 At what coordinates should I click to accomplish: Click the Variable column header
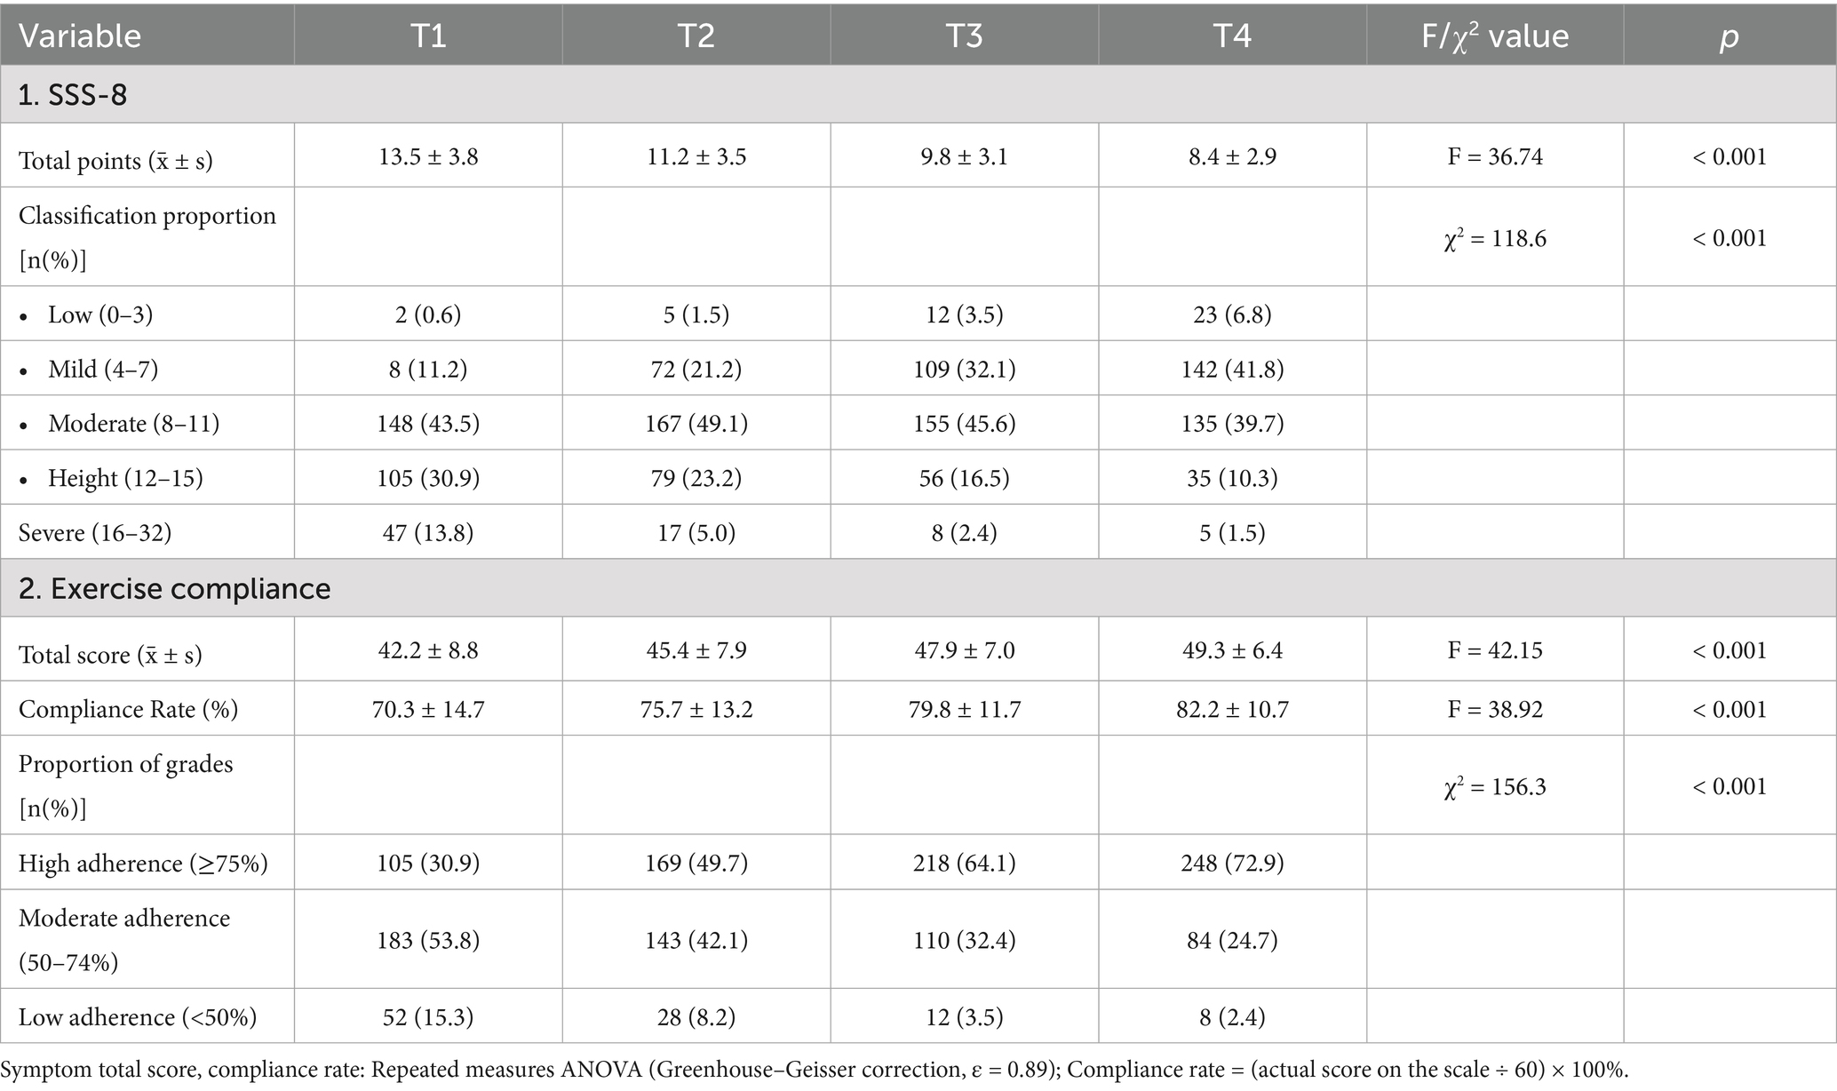[x=80, y=36]
